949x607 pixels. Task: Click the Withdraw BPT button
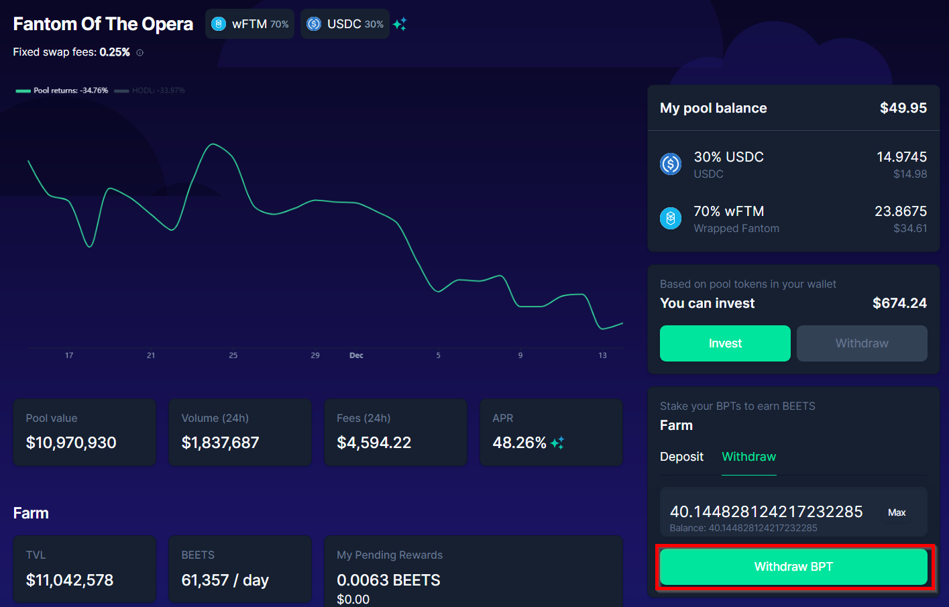click(793, 567)
